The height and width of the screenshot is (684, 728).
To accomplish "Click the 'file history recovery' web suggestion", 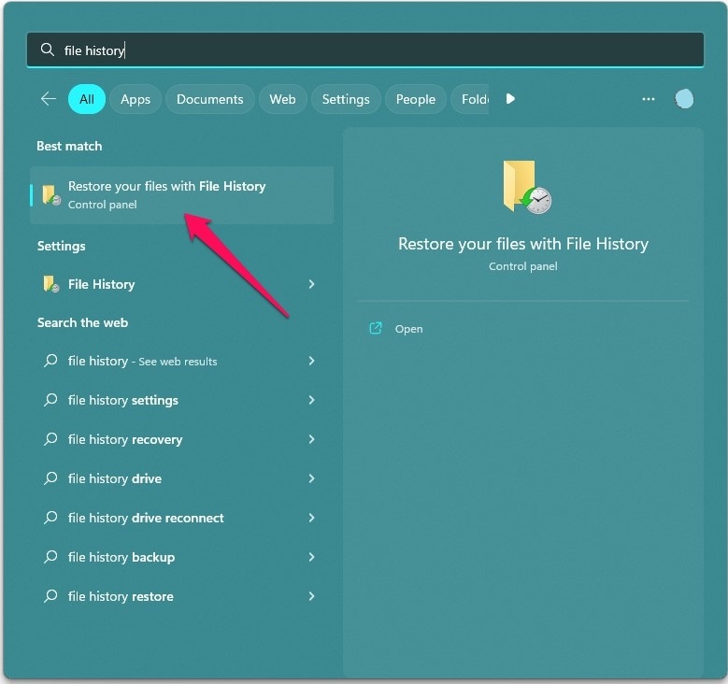I will [181, 439].
